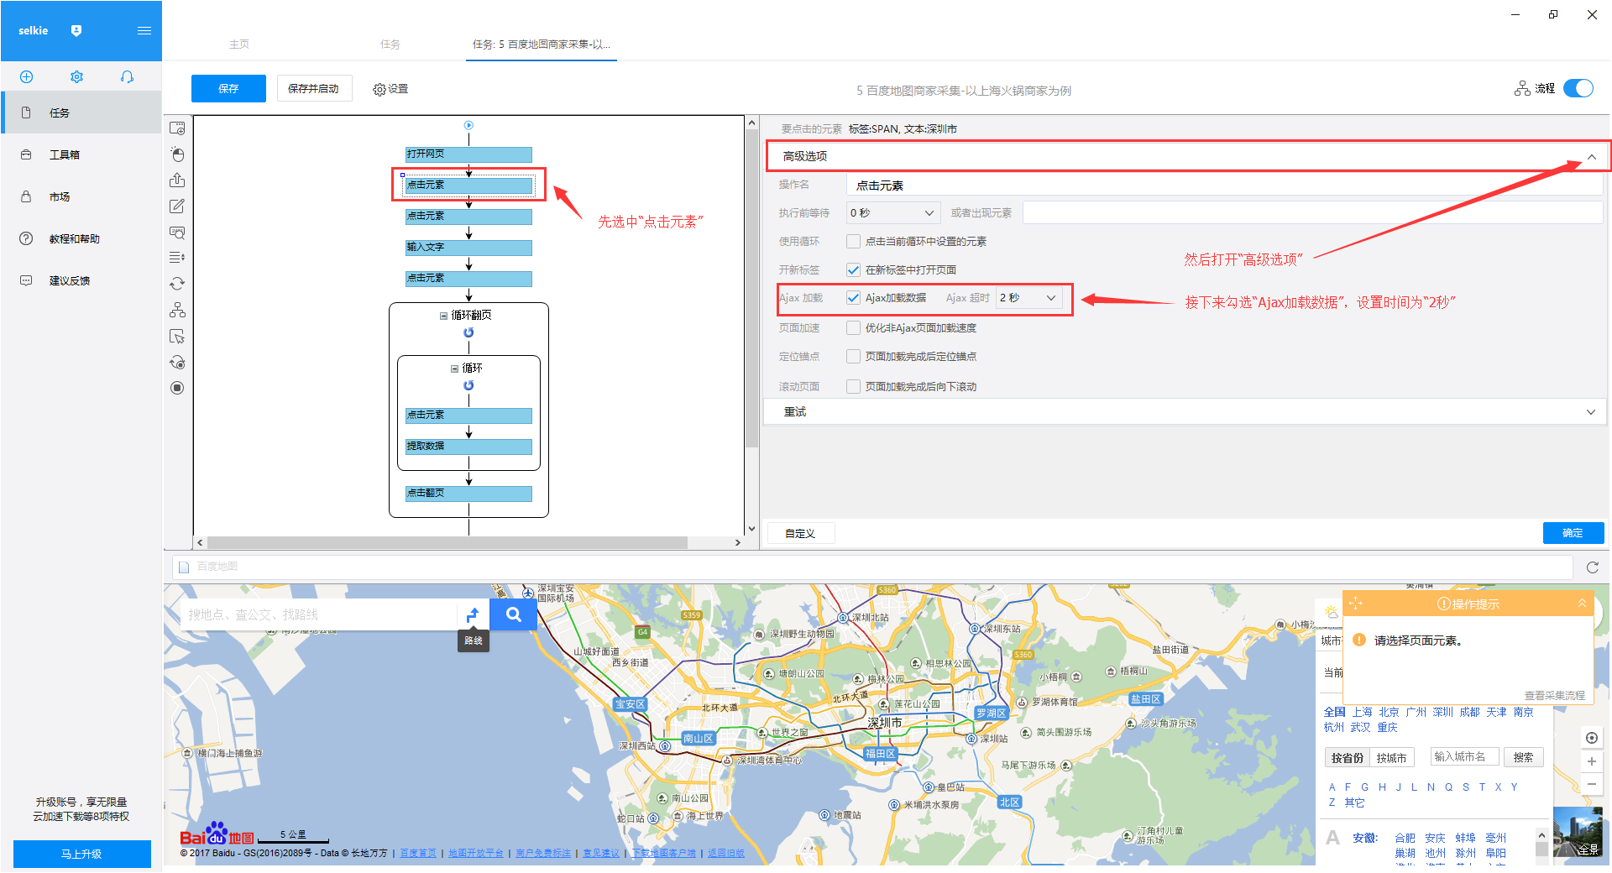Click the stop flow tool icon
The width and height of the screenshot is (1612, 873).
pos(177,388)
